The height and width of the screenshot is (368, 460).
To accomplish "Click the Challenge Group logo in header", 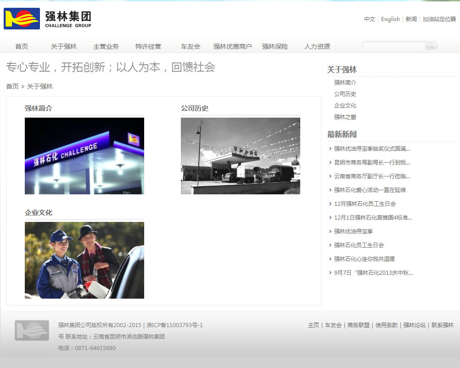I will click(x=48, y=19).
